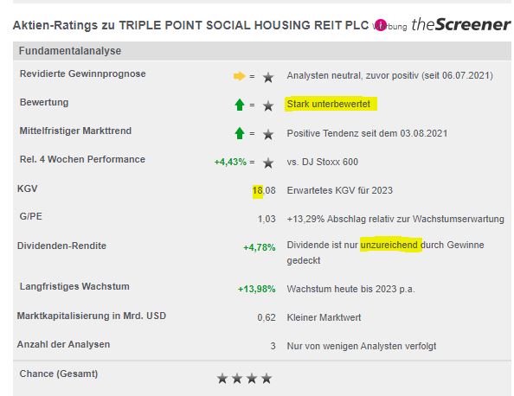Viewport: 514px width, 396px height.
Task: Click the star icon in Mittelfristiger Markttrend row
Action: (x=268, y=134)
